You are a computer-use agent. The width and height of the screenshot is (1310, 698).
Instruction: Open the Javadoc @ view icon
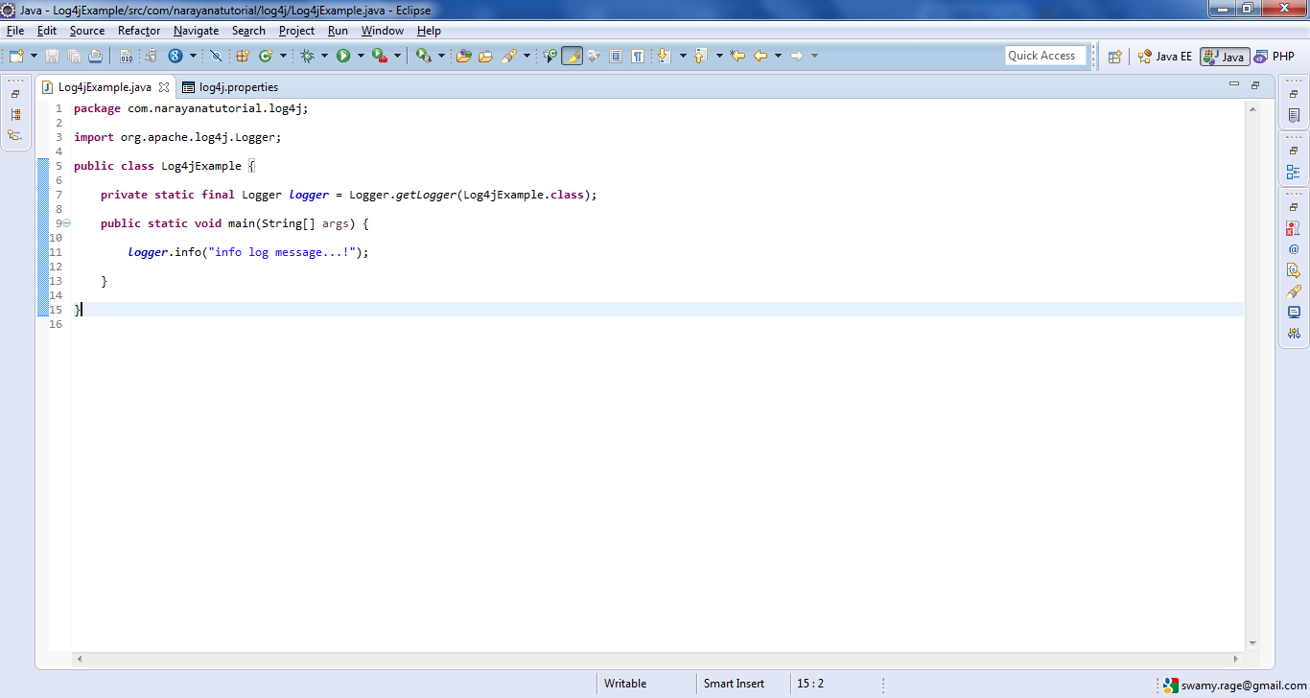coord(1294,249)
